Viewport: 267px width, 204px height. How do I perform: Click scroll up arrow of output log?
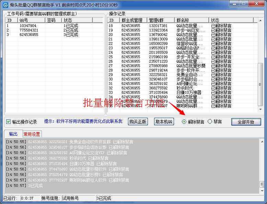pos(262,141)
